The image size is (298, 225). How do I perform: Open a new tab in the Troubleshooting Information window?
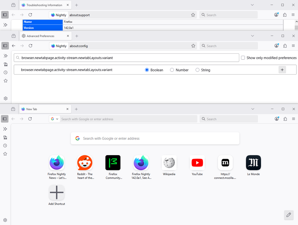pos(76,5)
